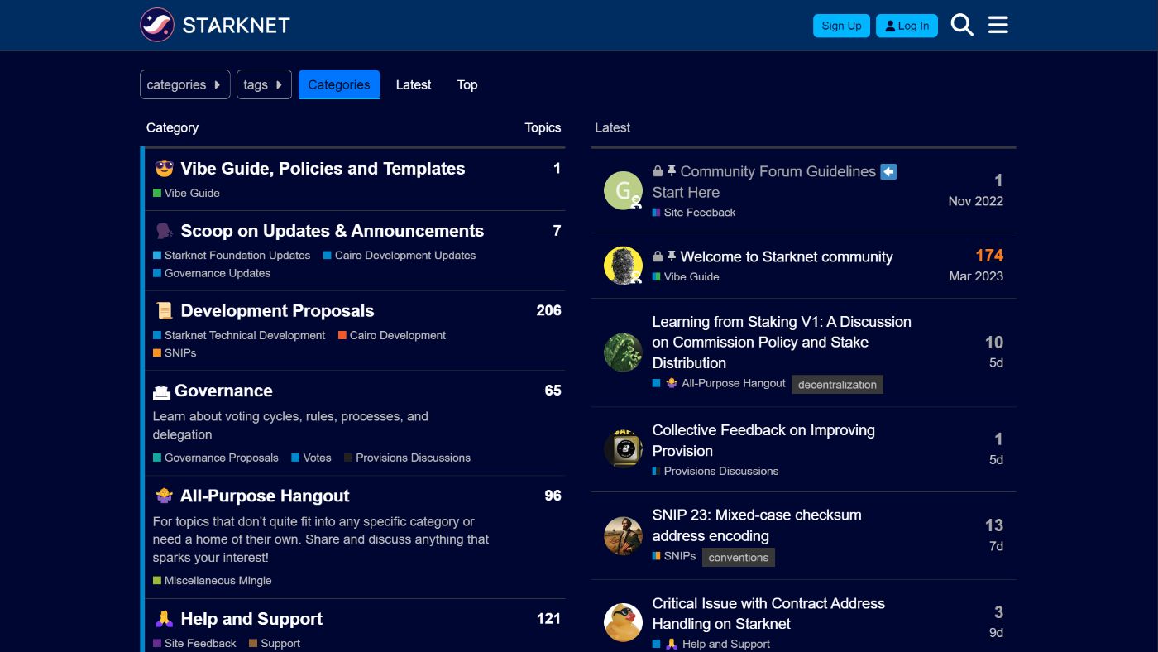Open the Cairo Development Updates subcategory
Viewport: 1158px width, 652px height.
(404, 256)
